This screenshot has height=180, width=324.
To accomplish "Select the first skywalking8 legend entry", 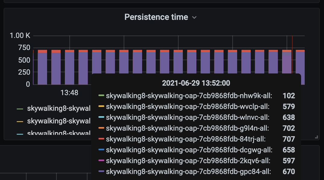I will [59, 108].
